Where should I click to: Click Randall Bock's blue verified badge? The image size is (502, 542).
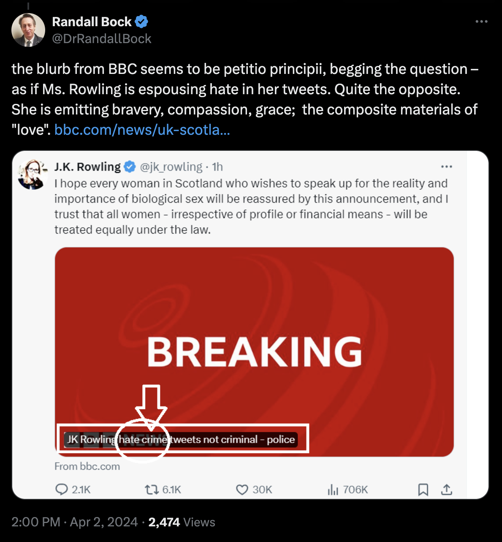pyautogui.click(x=141, y=22)
